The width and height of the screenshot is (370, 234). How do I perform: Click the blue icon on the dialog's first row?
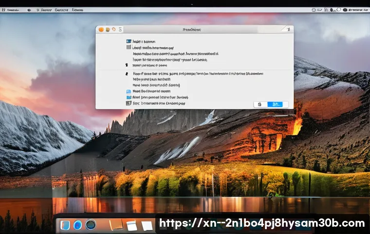pos(129,42)
